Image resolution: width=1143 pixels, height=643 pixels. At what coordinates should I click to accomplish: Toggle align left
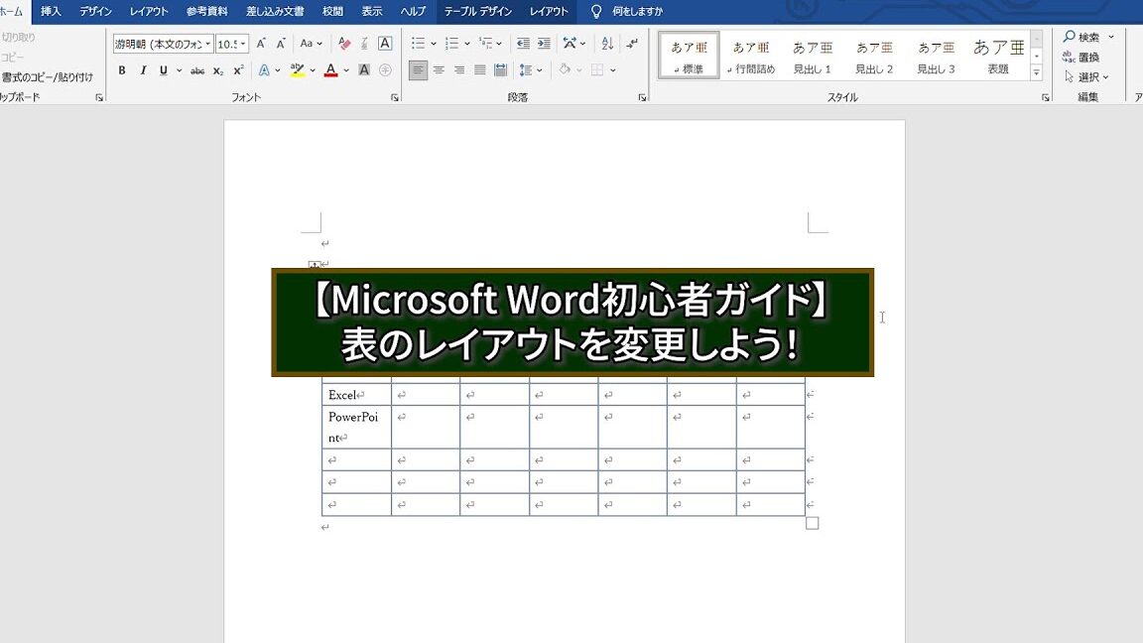tap(418, 70)
